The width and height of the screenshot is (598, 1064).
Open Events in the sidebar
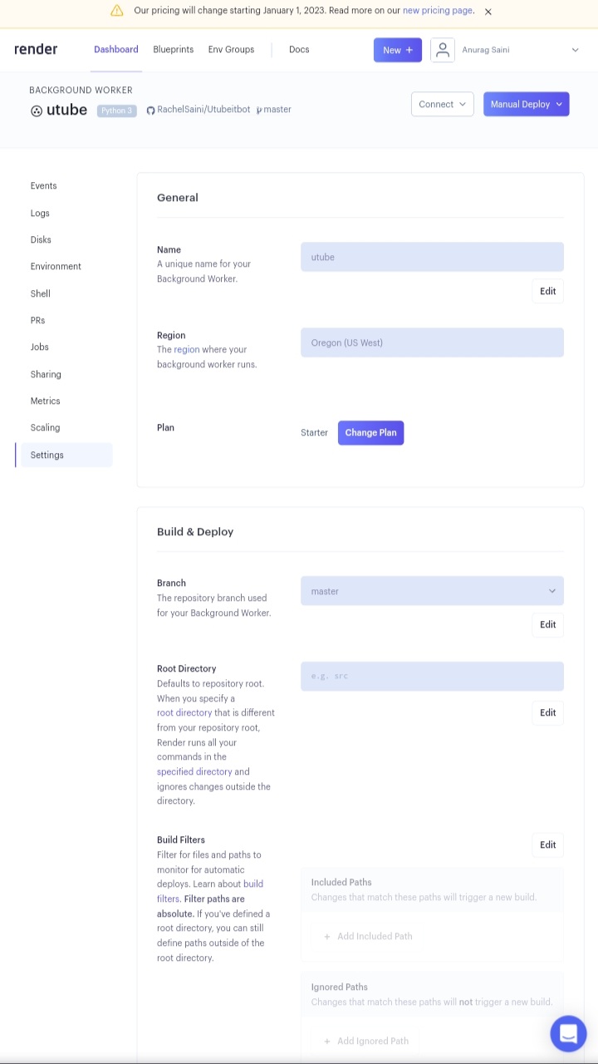tap(44, 186)
